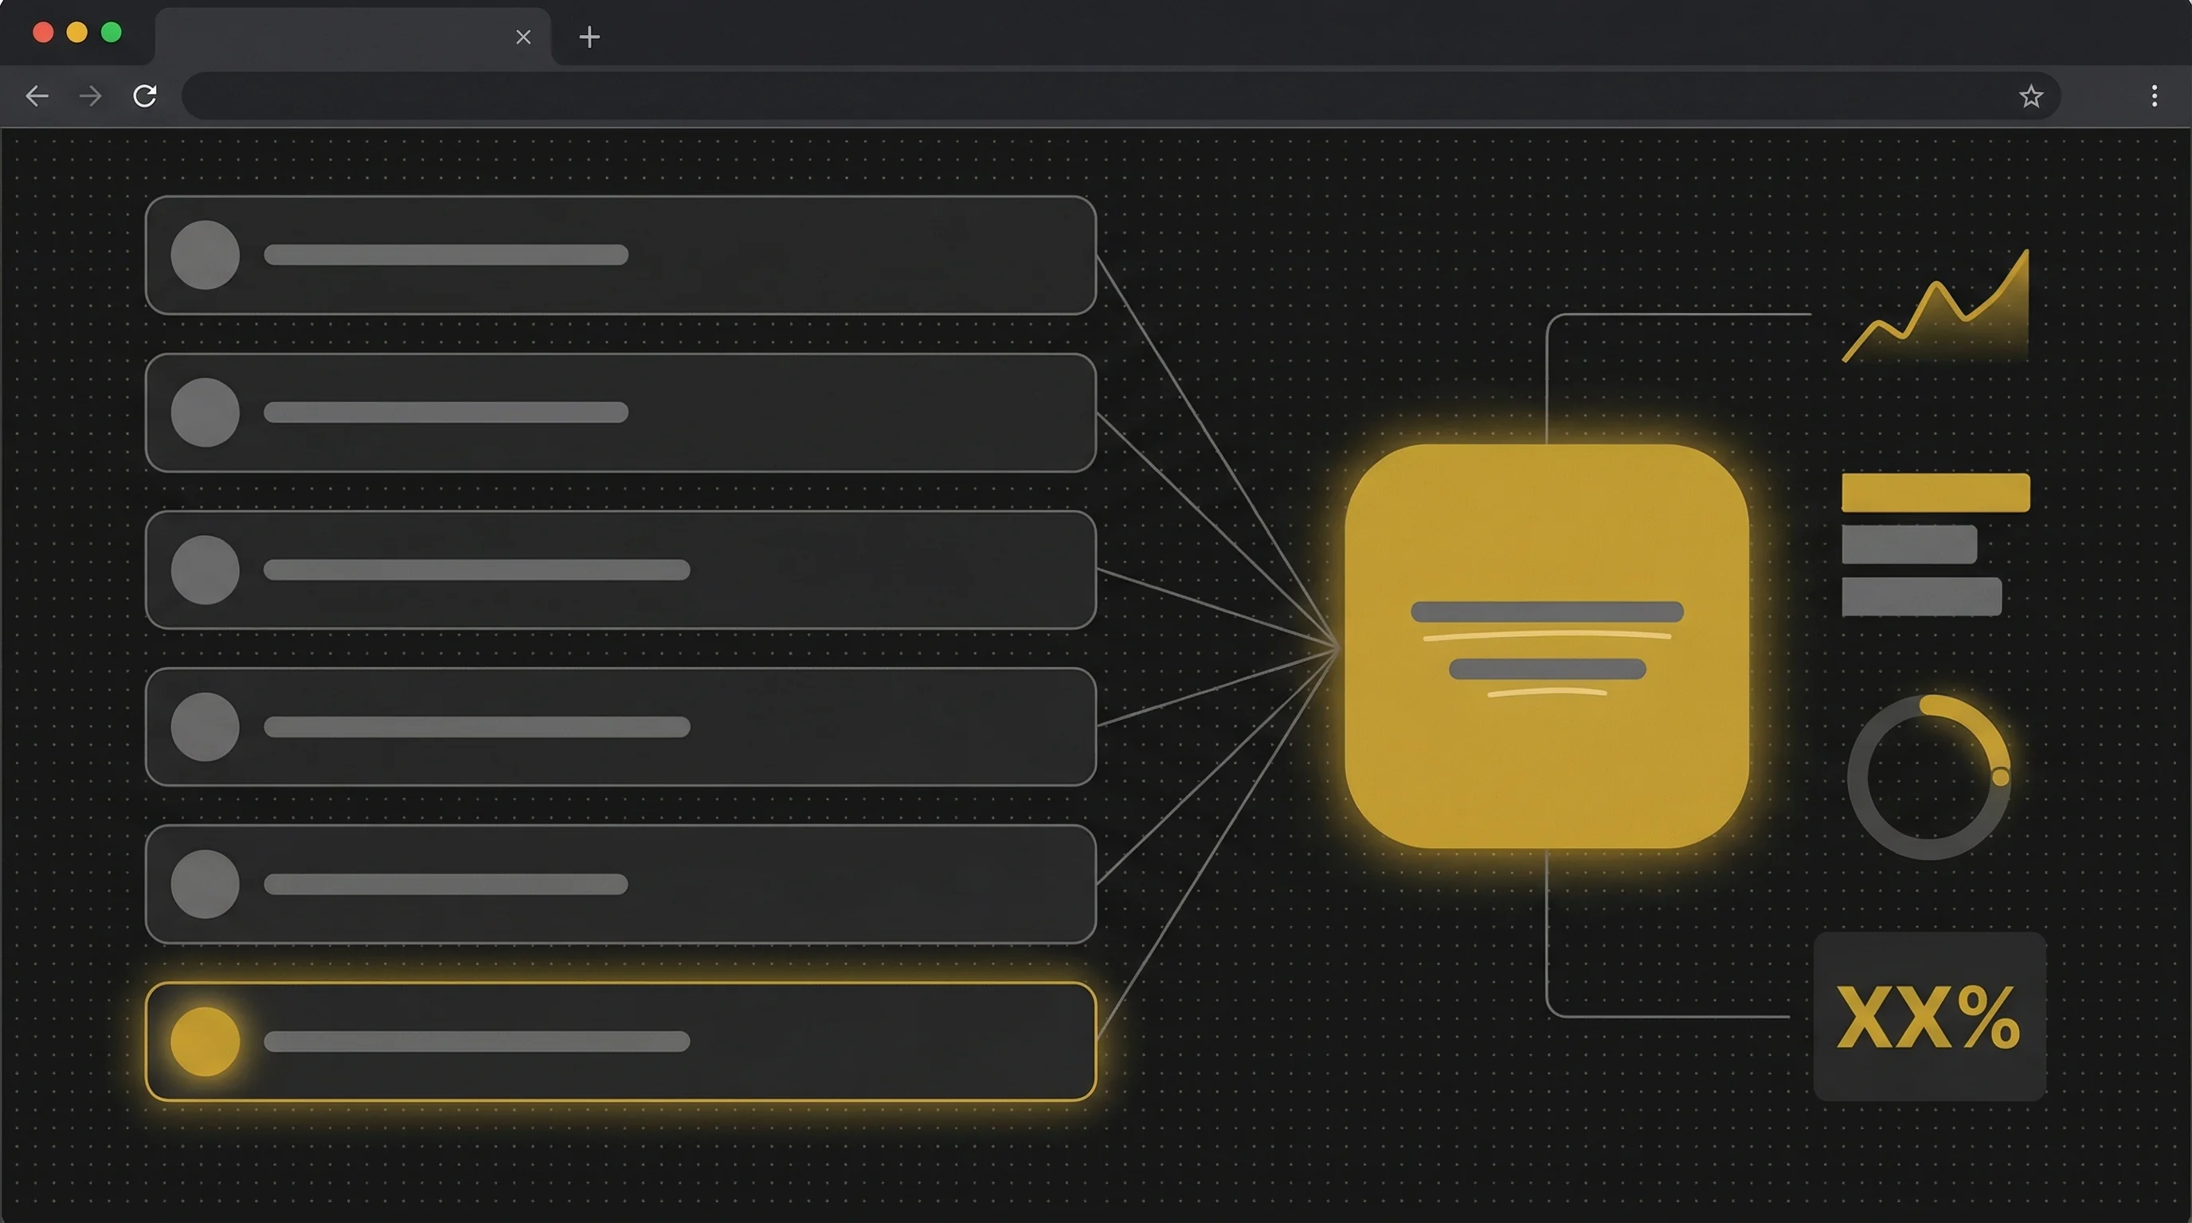Click the yellow avatar circle in the highlighted row

(205, 1041)
